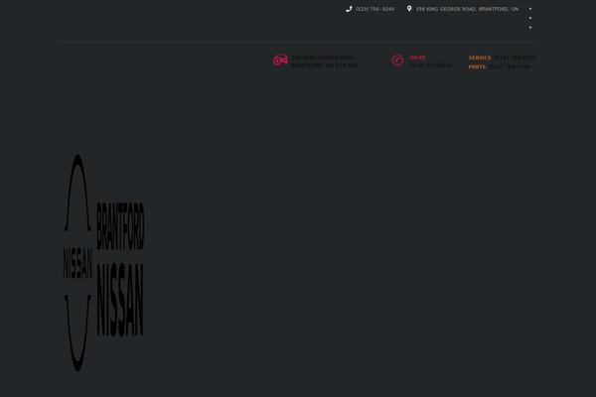Viewport: 596px width, 397px height.
Task: Call the top bar number (519) 756-9240
Action: (x=374, y=9)
